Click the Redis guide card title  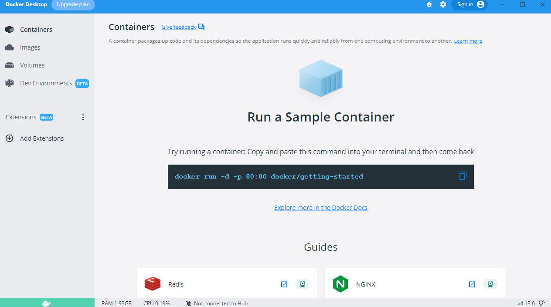tap(176, 284)
